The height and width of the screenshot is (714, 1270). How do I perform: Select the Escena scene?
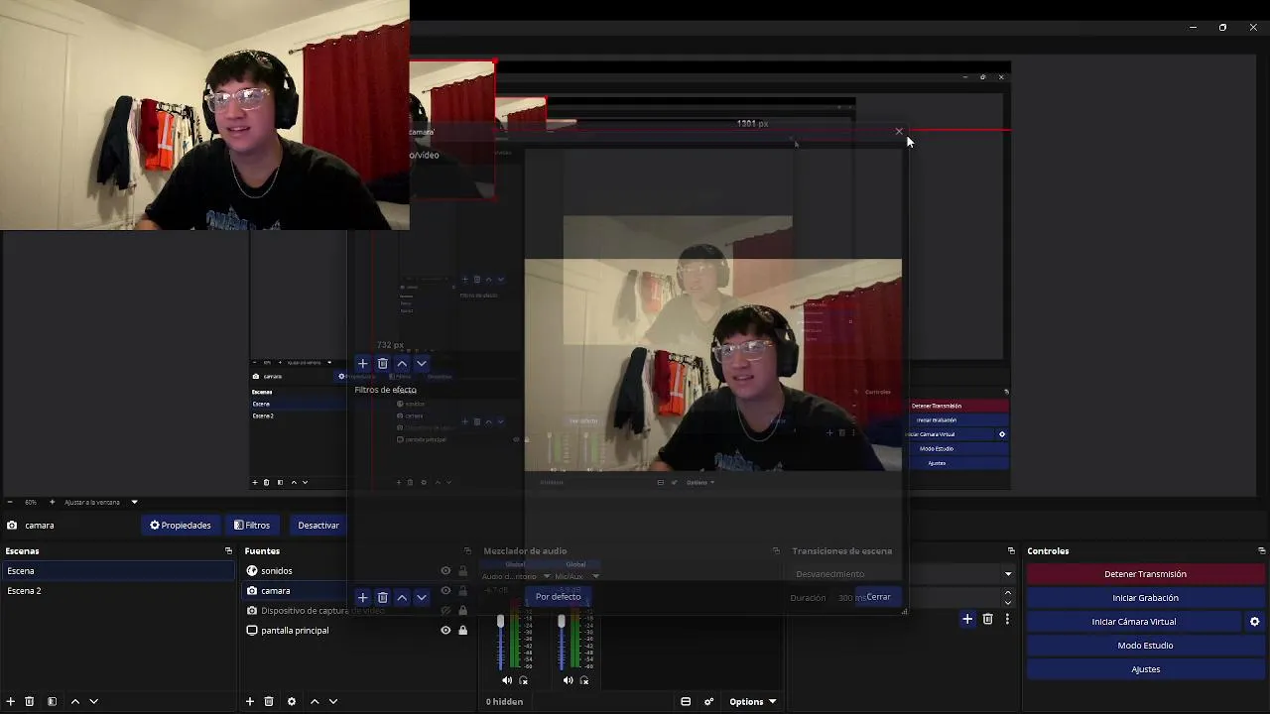coord(117,571)
